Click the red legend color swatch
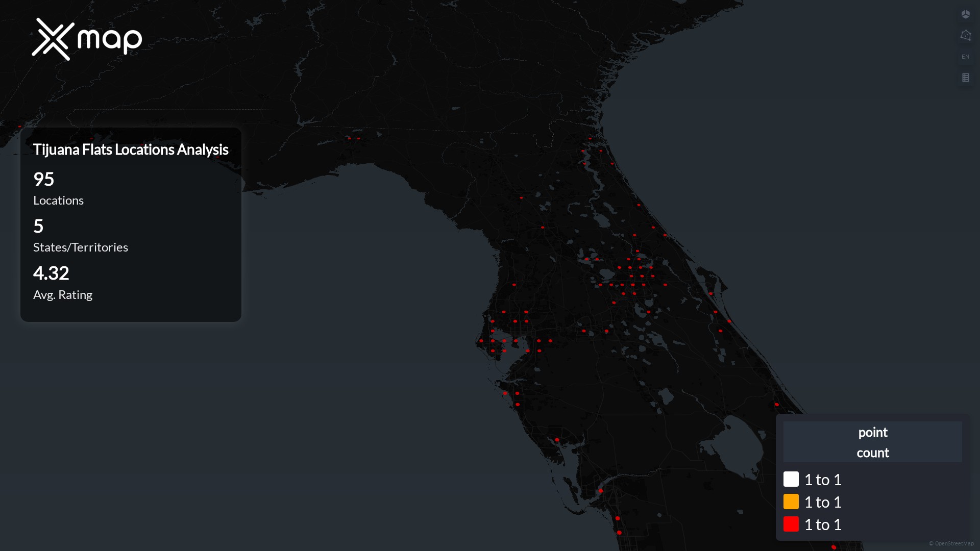This screenshot has height=551, width=980. pos(791,524)
